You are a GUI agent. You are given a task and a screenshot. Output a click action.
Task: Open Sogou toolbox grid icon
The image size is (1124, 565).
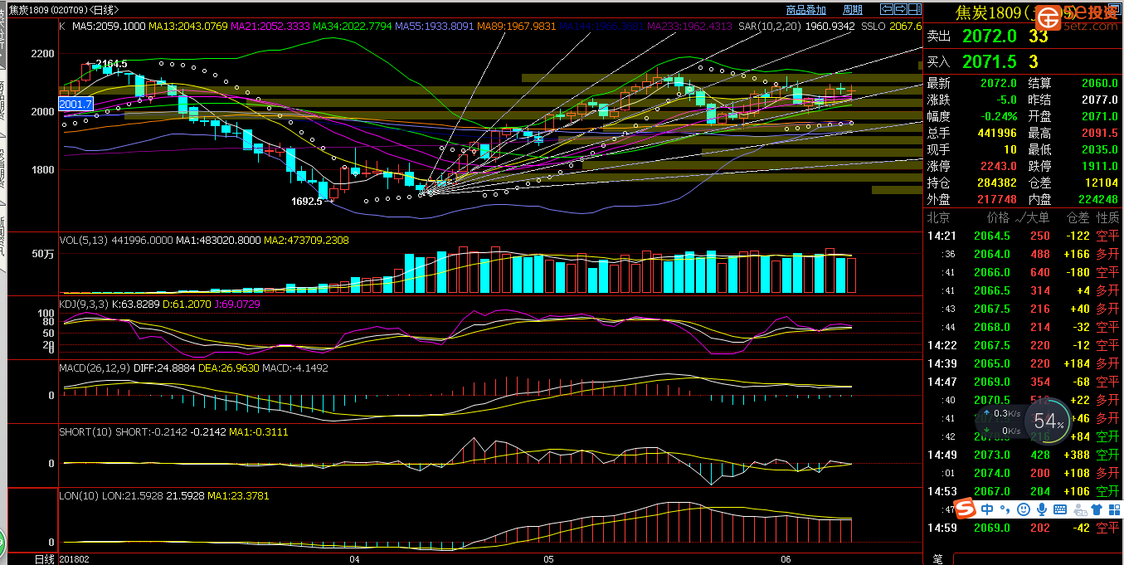point(1113,509)
